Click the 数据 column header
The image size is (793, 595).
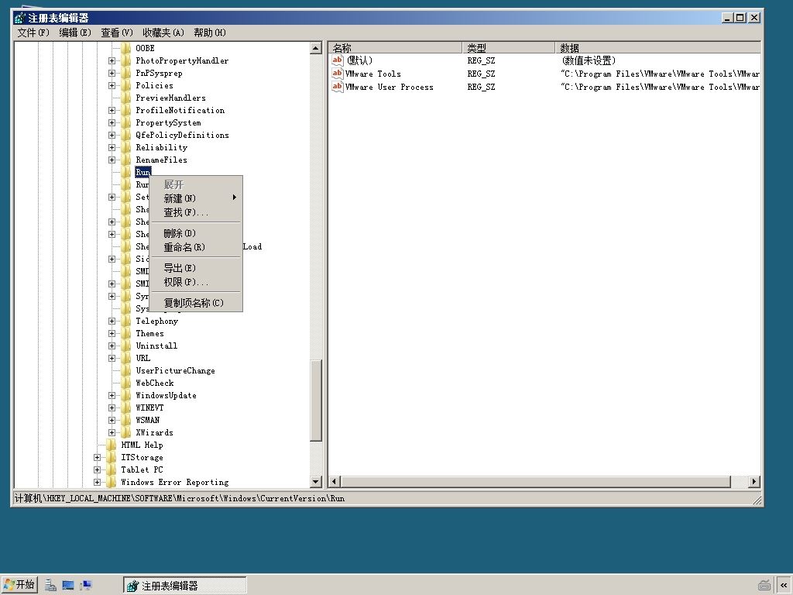tap(658, 48)
